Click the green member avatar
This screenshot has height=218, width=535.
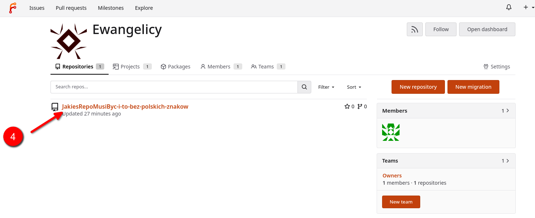(x=391, y=132)
